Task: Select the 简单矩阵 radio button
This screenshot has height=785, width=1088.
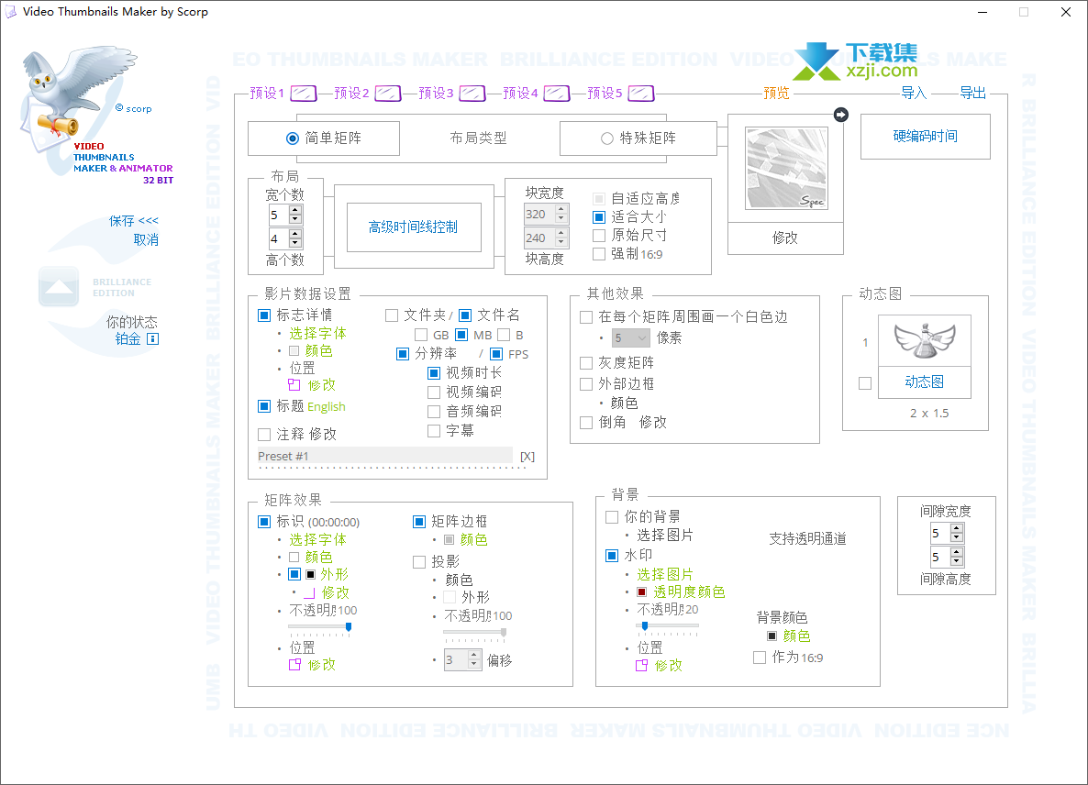Action: (x=293, y=138)
